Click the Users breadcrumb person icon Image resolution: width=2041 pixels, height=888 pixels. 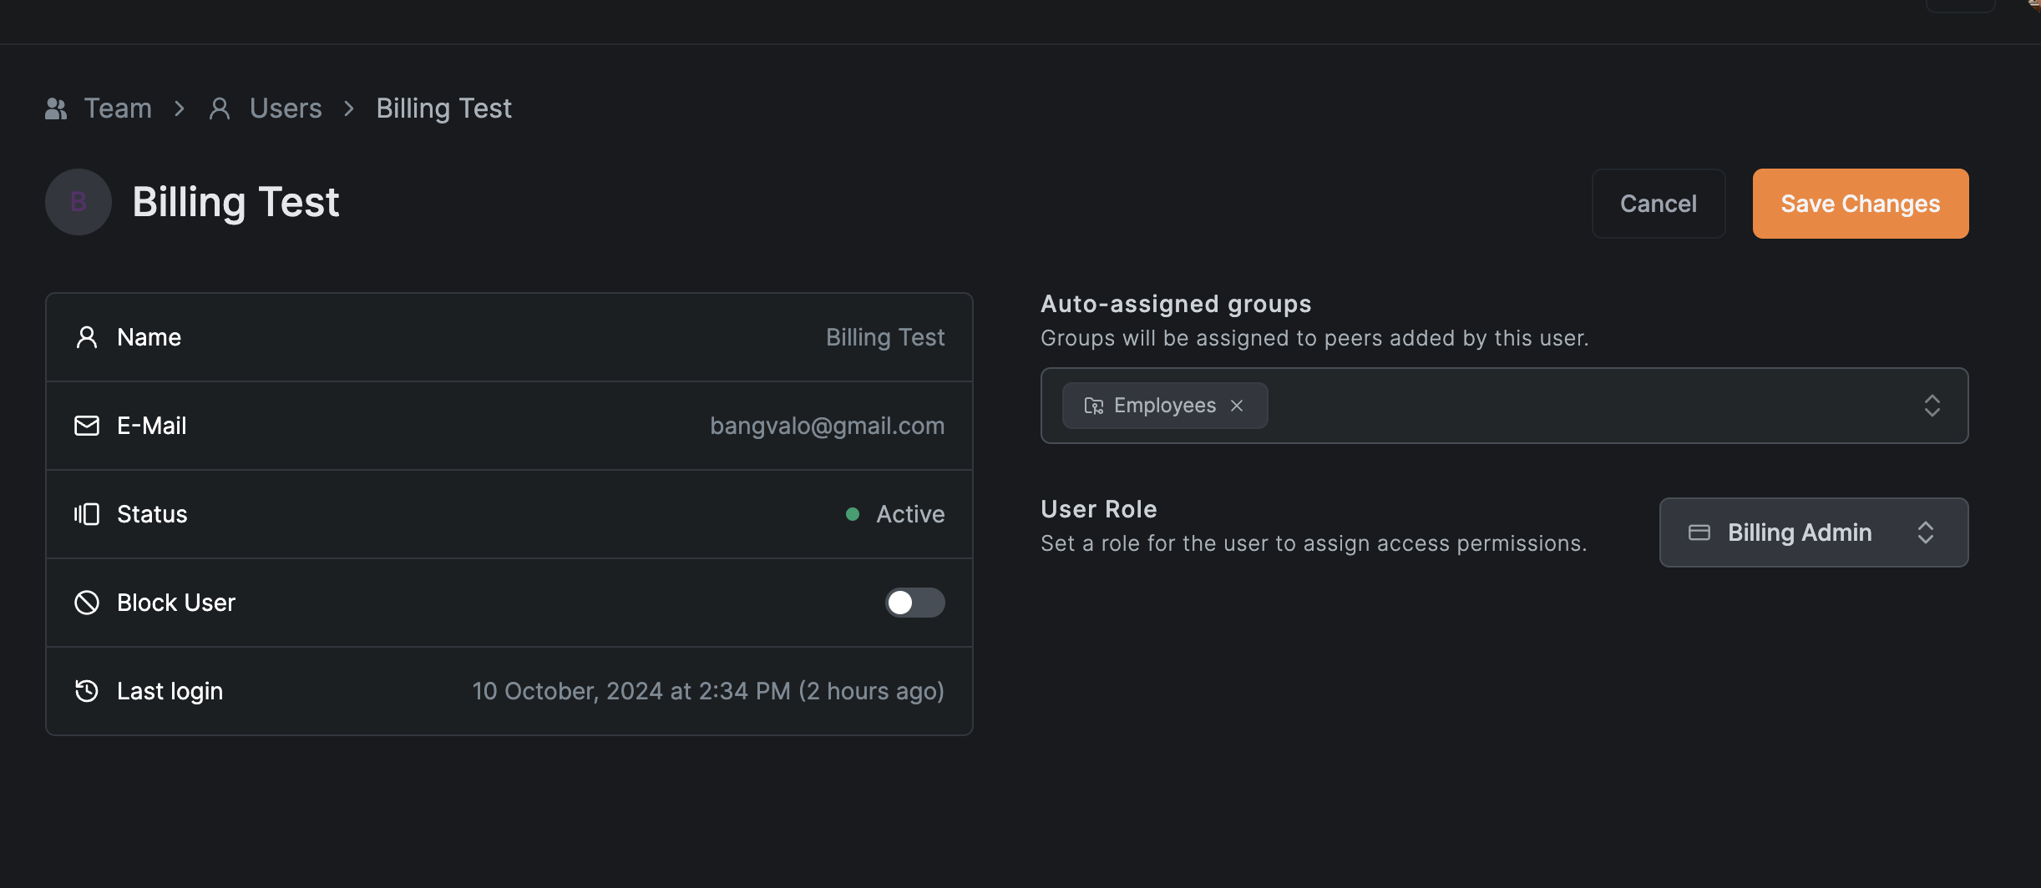pos(220,108)
